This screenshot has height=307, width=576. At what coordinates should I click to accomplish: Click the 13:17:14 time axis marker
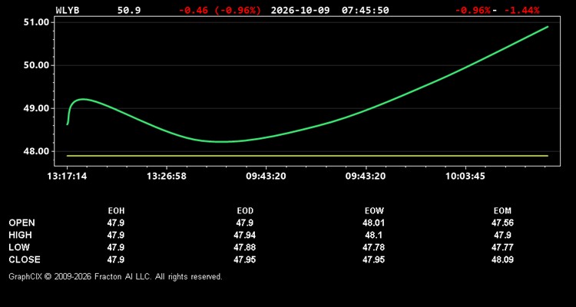[68, 177]
